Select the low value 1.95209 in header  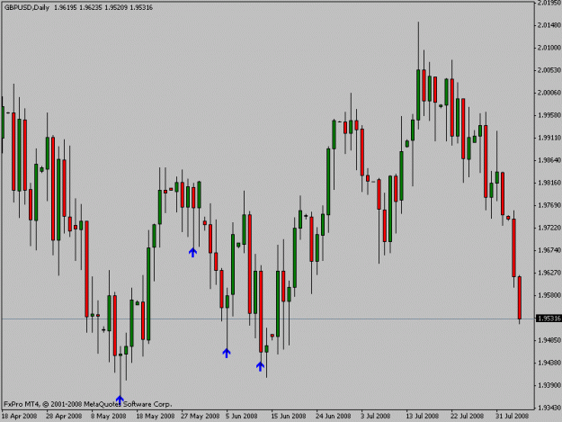(x=116, y=7)
